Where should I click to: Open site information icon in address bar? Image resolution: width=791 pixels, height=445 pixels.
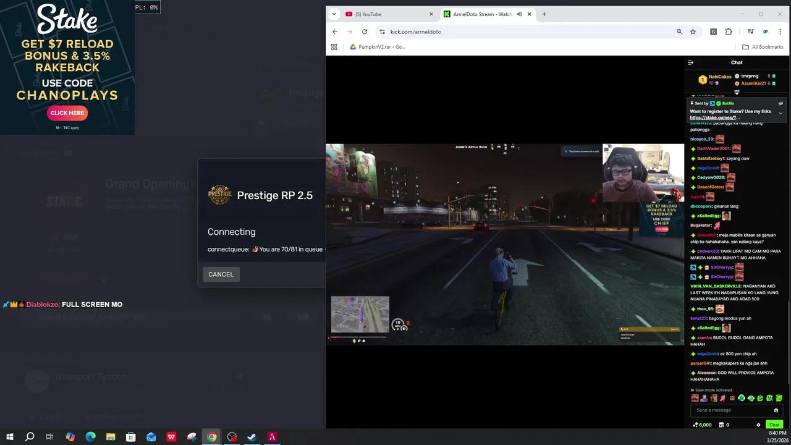point(382,32)
